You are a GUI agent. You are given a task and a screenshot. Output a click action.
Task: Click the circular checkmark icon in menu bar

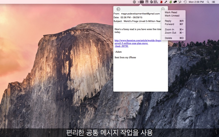click(x=151, y=2)
